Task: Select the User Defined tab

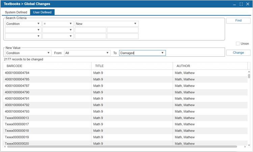Action: pos(42,12)
